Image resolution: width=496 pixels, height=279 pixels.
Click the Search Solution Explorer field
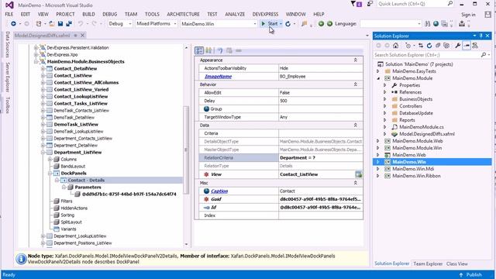[x=432, y=55]
